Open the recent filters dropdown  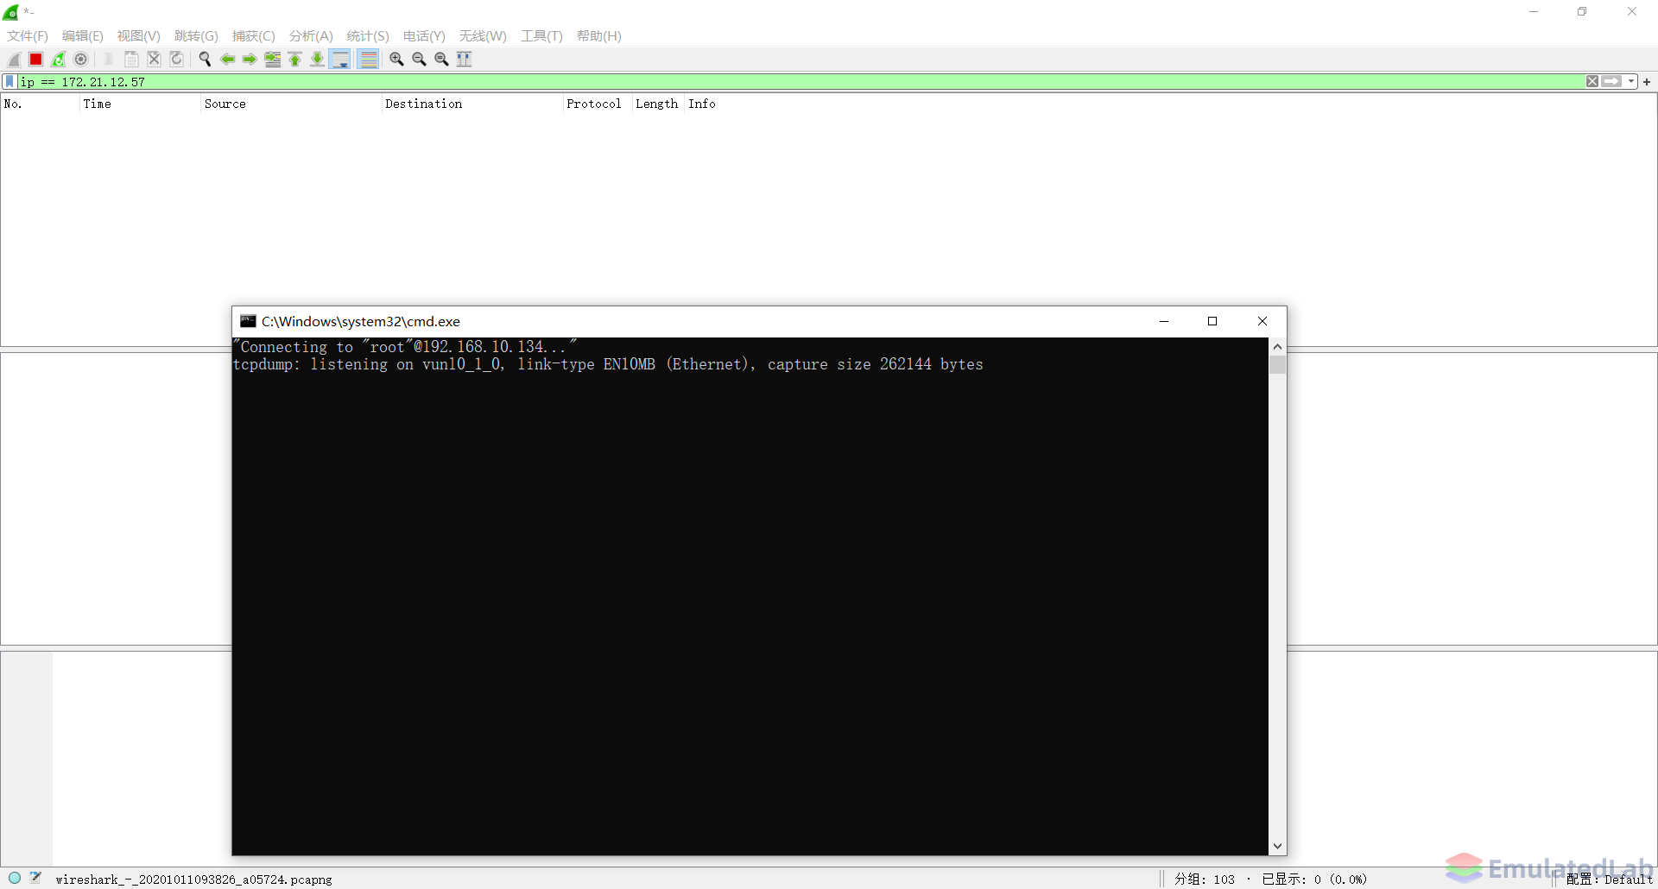pos(1630,81)
